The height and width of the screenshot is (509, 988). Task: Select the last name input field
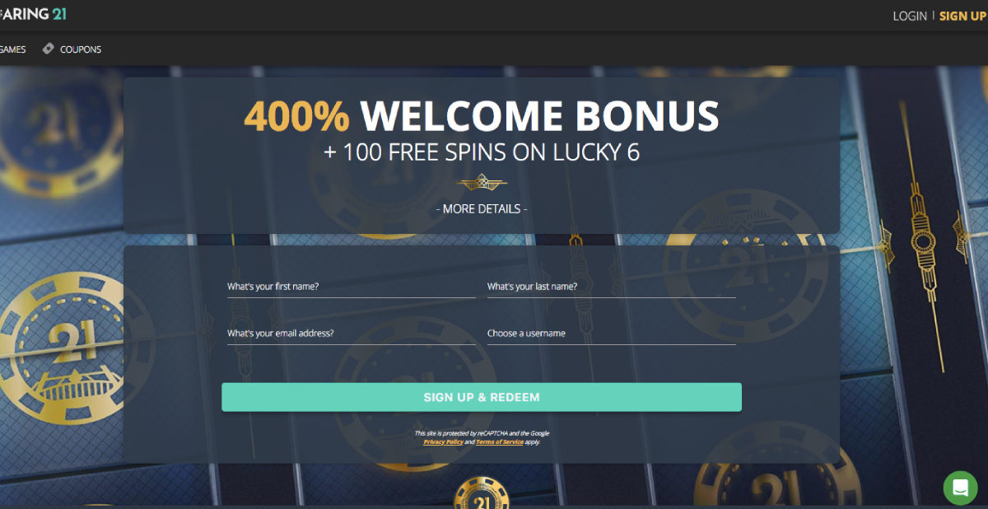(612, 287)
